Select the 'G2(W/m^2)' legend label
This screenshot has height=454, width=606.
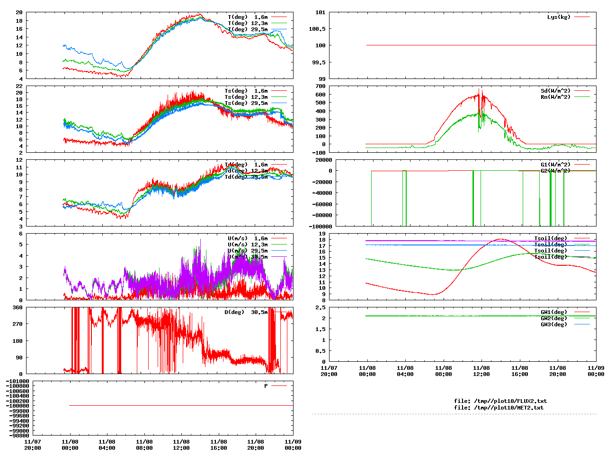pos(555,171)
